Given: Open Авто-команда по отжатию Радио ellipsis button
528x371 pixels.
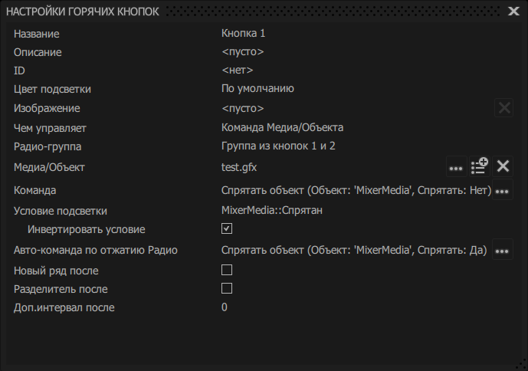Looking at the screenshot, I should [503, 250].
